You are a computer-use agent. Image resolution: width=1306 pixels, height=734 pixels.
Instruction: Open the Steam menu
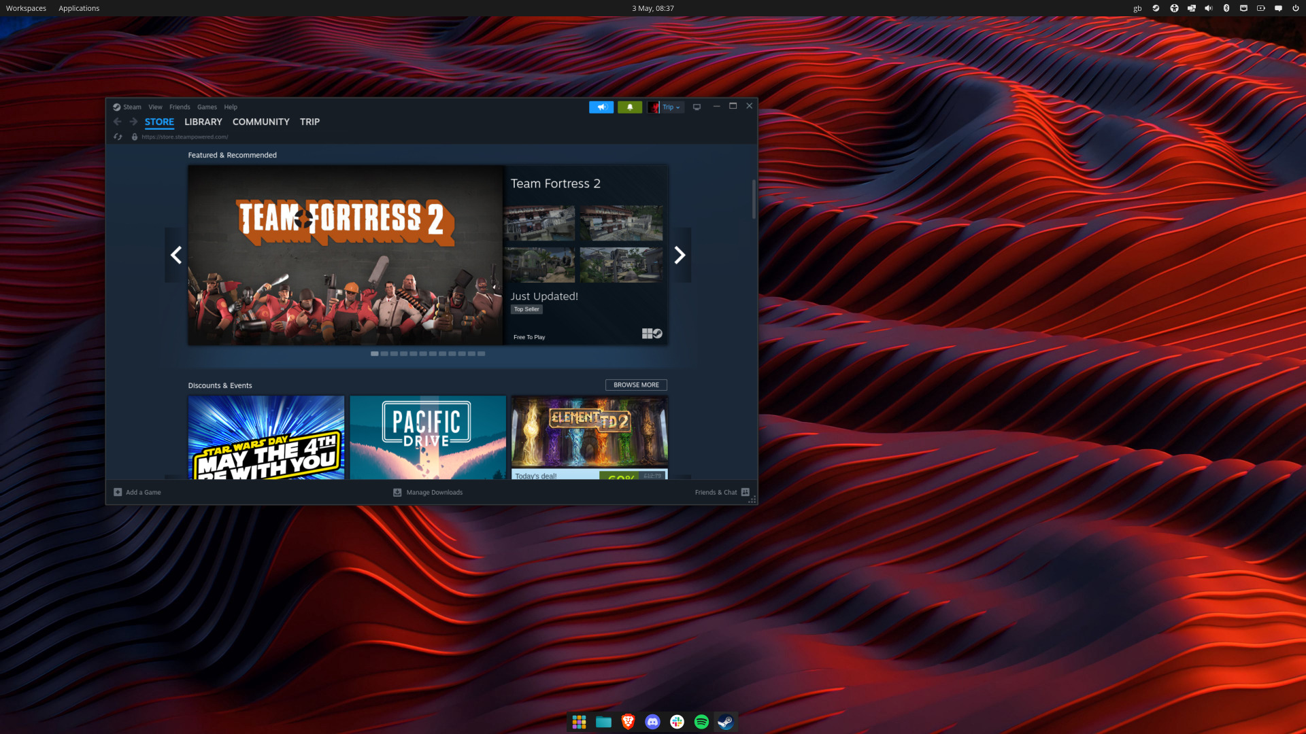tap(132, 107)
